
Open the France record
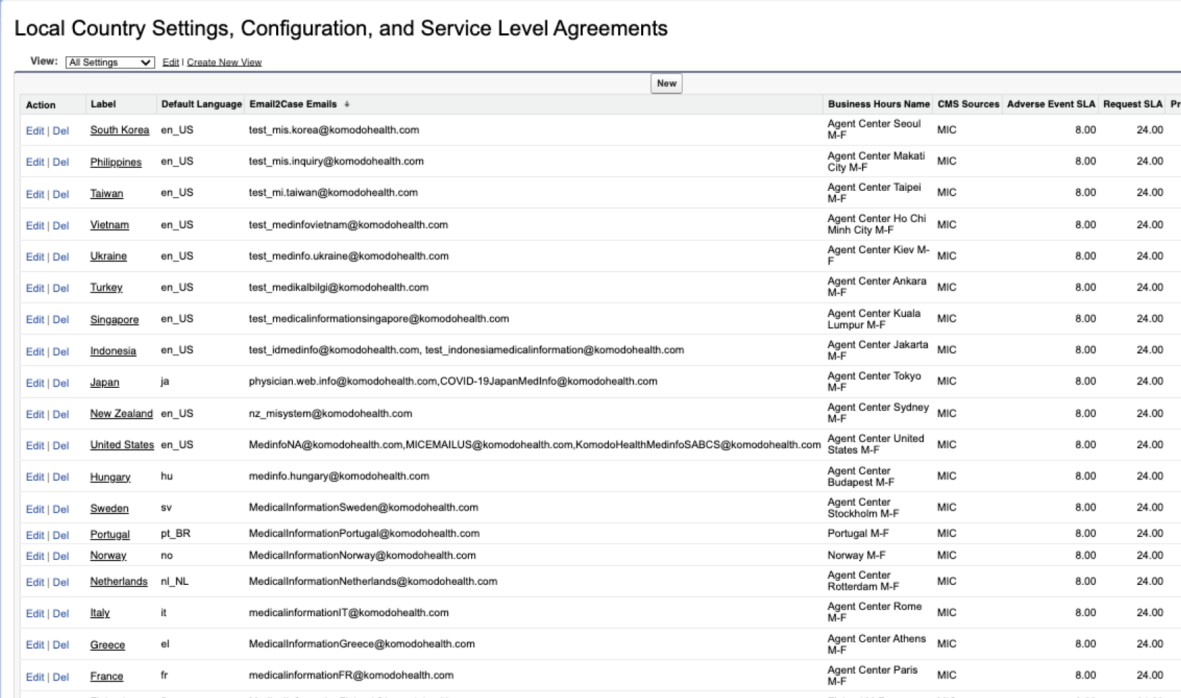point(107,676)
